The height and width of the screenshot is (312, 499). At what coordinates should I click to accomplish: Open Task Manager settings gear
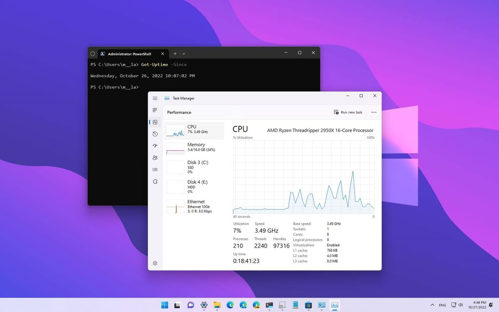[155, 263]
